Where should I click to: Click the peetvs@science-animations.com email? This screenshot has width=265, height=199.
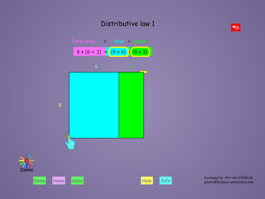pos(229,182)
